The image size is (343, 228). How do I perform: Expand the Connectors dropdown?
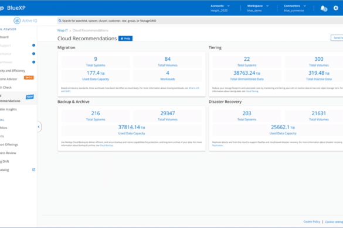(x=295, y=8)
